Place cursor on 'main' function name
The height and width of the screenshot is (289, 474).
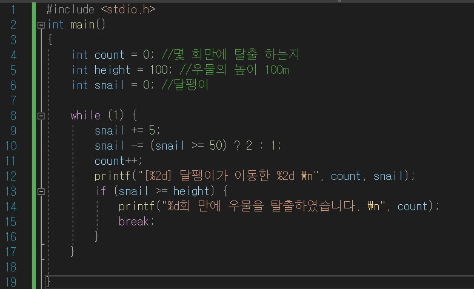(x=82, y=25)
